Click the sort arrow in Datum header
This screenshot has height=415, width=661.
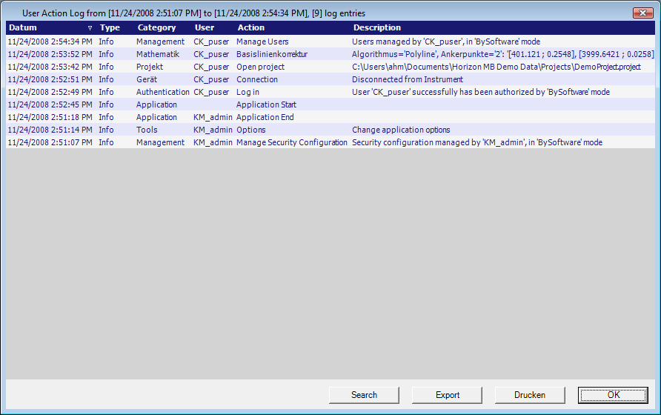pyautogui.click(x=90, y=28)
